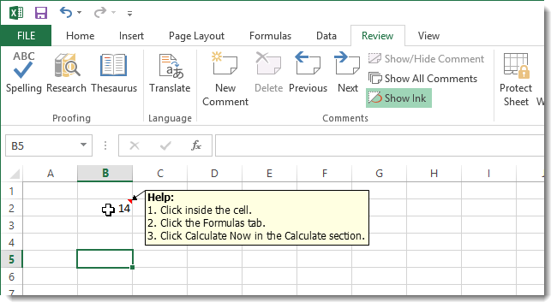Open the redo history dropdown arrow
This screenshot has width=557, height=308.
114,13
